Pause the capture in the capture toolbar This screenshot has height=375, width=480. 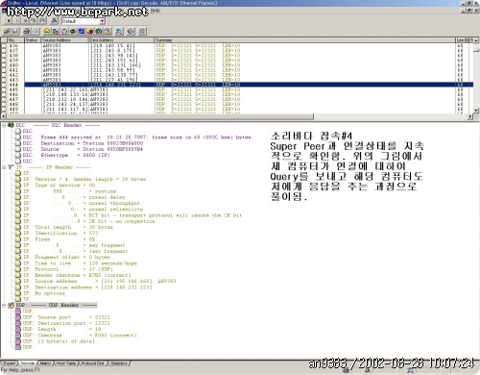tap(17, 21)
